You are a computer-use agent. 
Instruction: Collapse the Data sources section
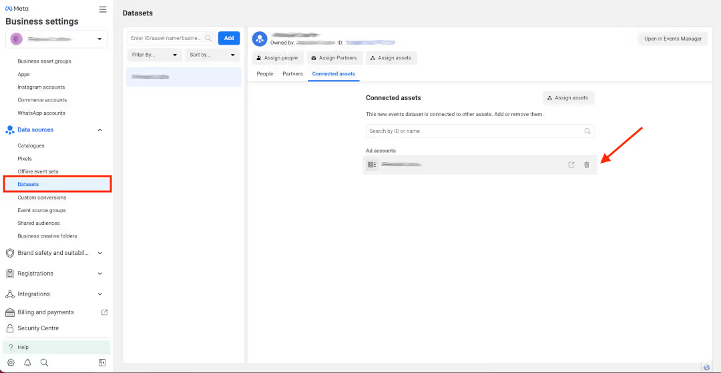pyautogui.click(x=99, y=130)
